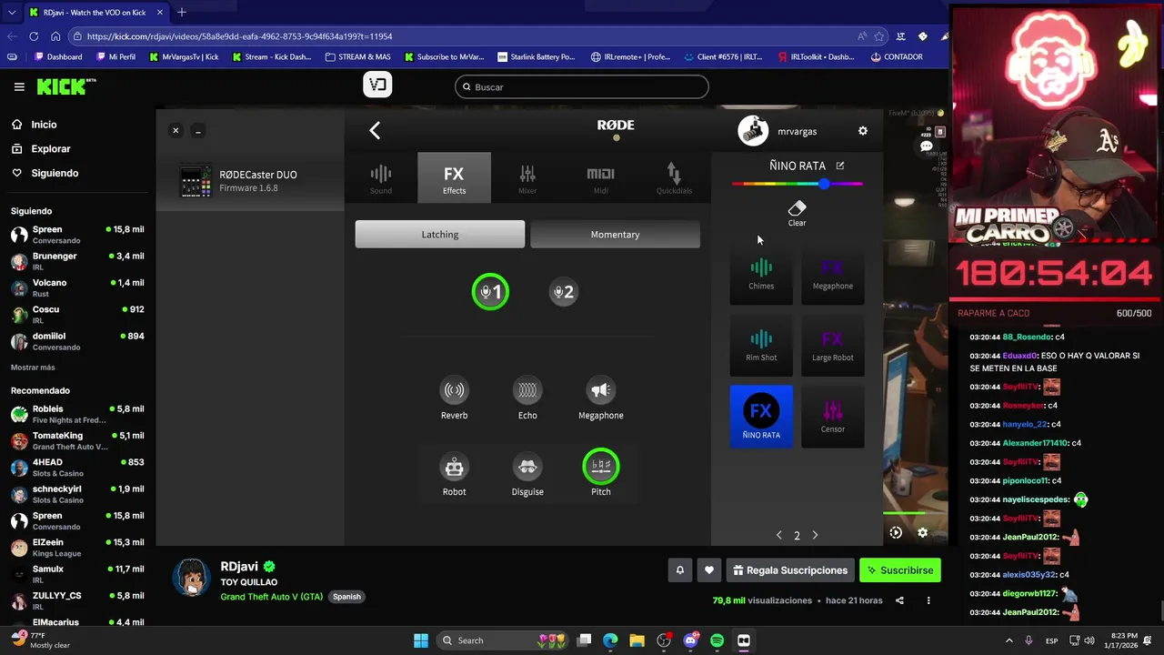Select the Censor pad

(x=832, y=417)
